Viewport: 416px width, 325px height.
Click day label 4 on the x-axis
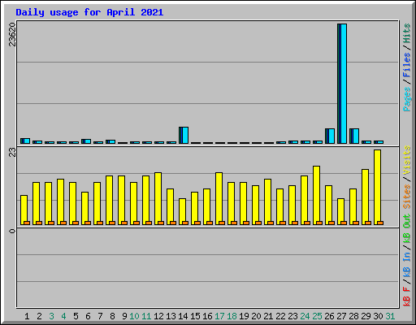[63, 316]
